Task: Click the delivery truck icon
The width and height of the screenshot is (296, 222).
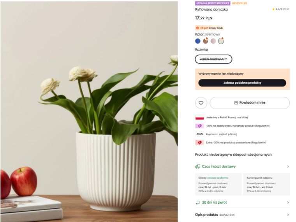Action: pyautogui.click(x=197, y=167)
